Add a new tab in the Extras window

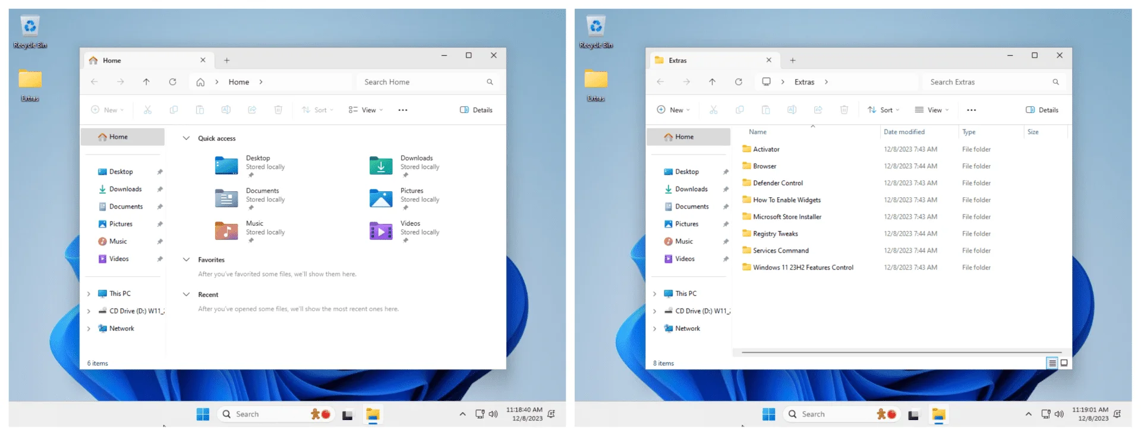coord(792,60)
